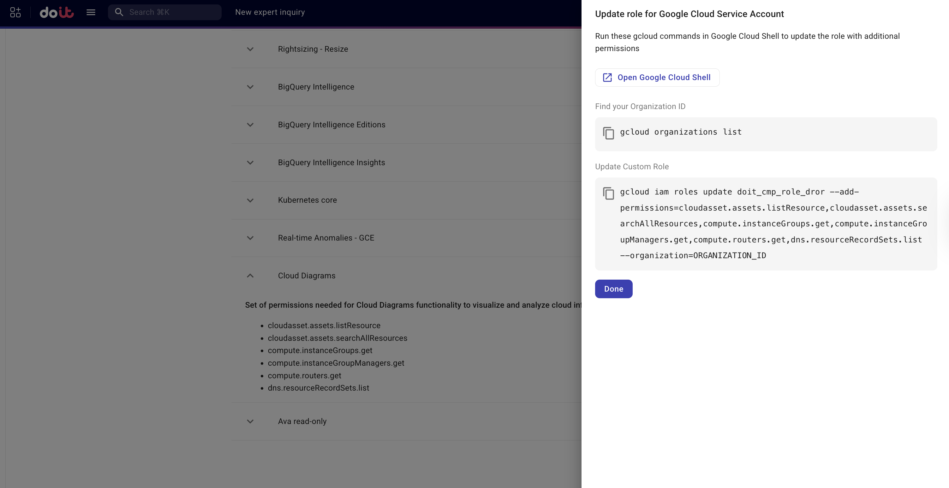Copy the gcloud organizations list command
Screen dimensions: 949x488
[608, 133]
